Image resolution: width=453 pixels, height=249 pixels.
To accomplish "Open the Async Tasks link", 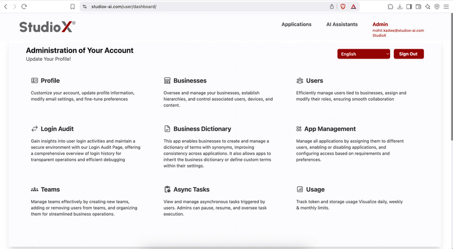I will pyautogui.click(x=191, y=189).
